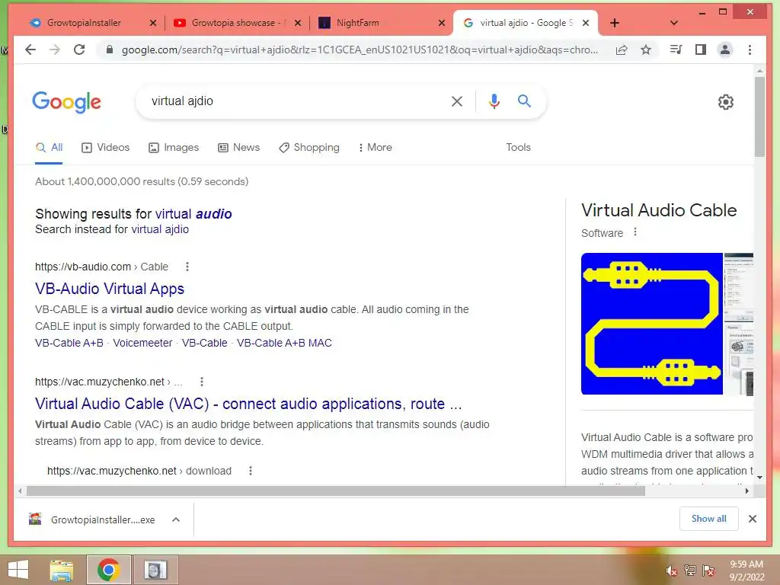Open VB-Audio Virtual Apps result
Viewport: 780px width, 585px height.
[x=110, y=289]
